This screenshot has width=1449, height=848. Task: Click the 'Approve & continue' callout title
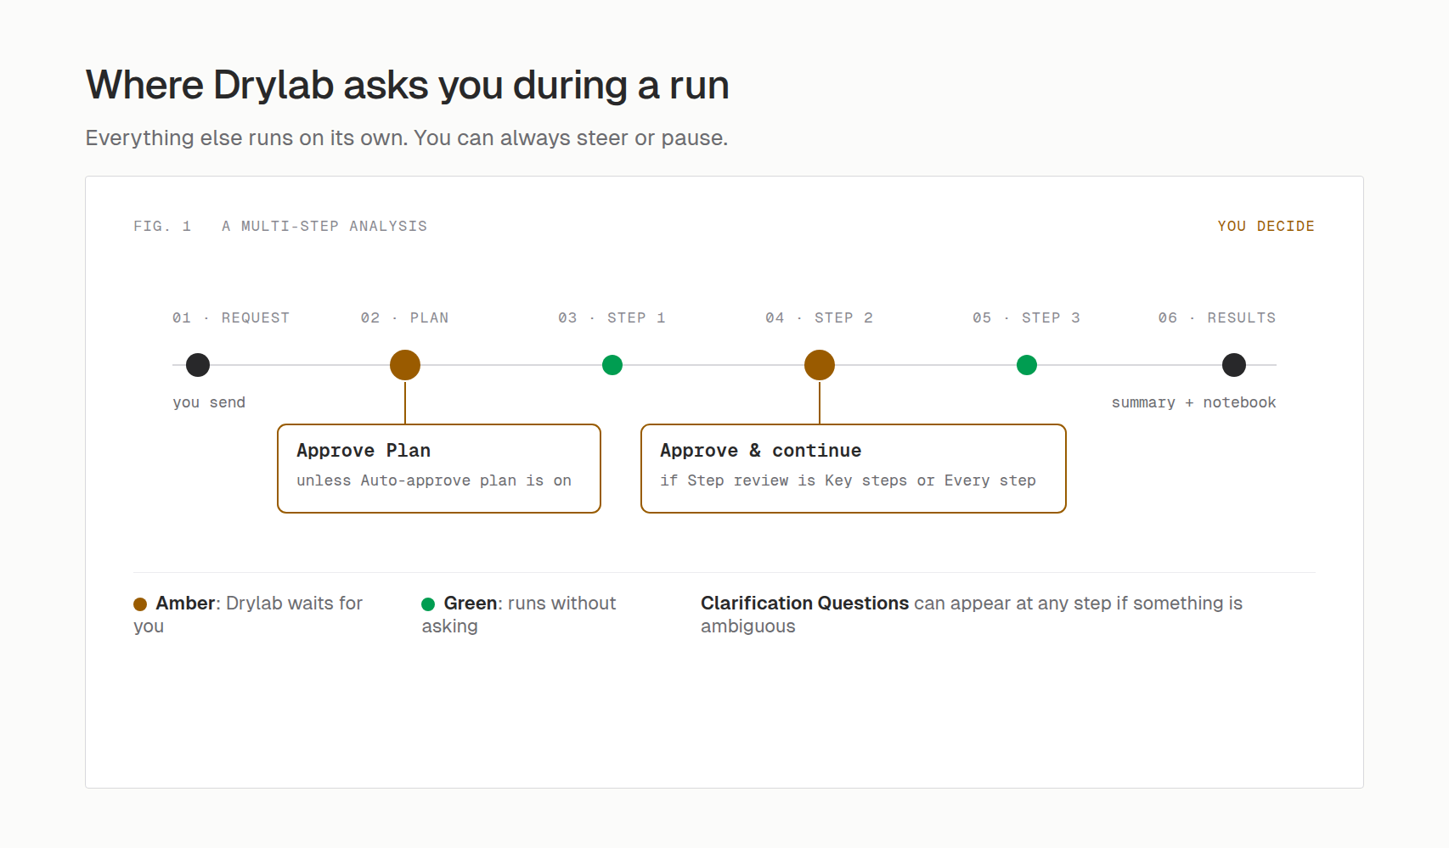761,451
